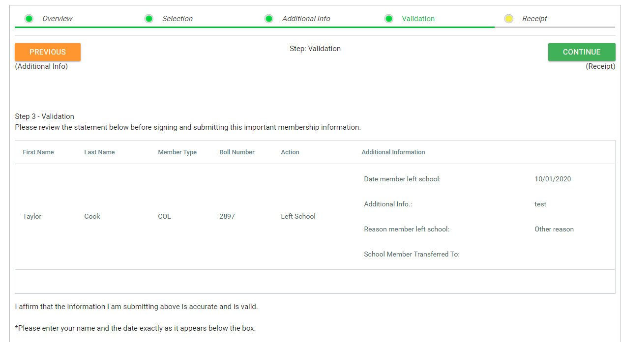
Task: Click the green Selection step circle
Action: pos(149,19)
